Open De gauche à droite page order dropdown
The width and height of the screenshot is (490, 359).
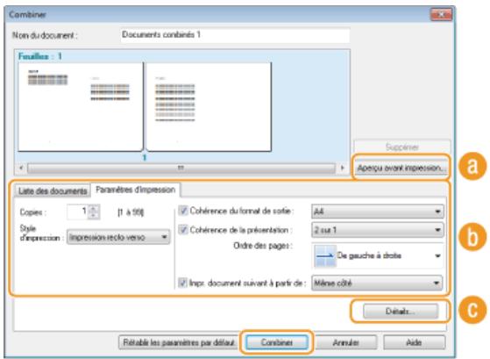(378, 255)
